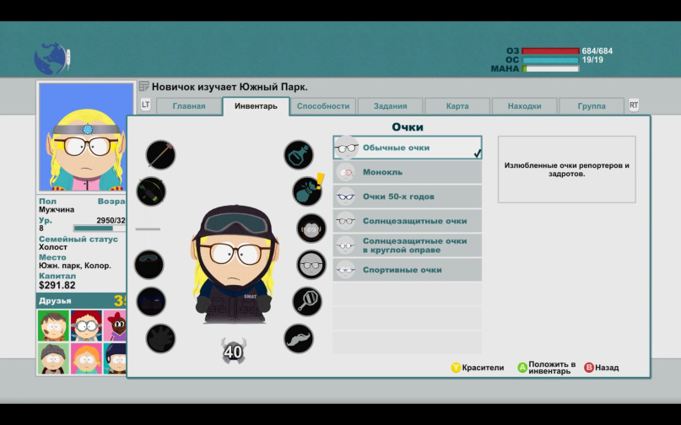Select the potion consumables slot
The image size is (681, 425).
point(299,154)
